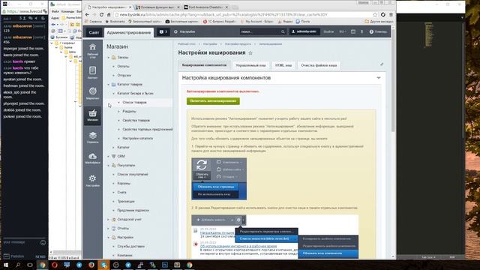480x270 pixels.
Task: Click the browser back arrow
Action: click(87, 15)
